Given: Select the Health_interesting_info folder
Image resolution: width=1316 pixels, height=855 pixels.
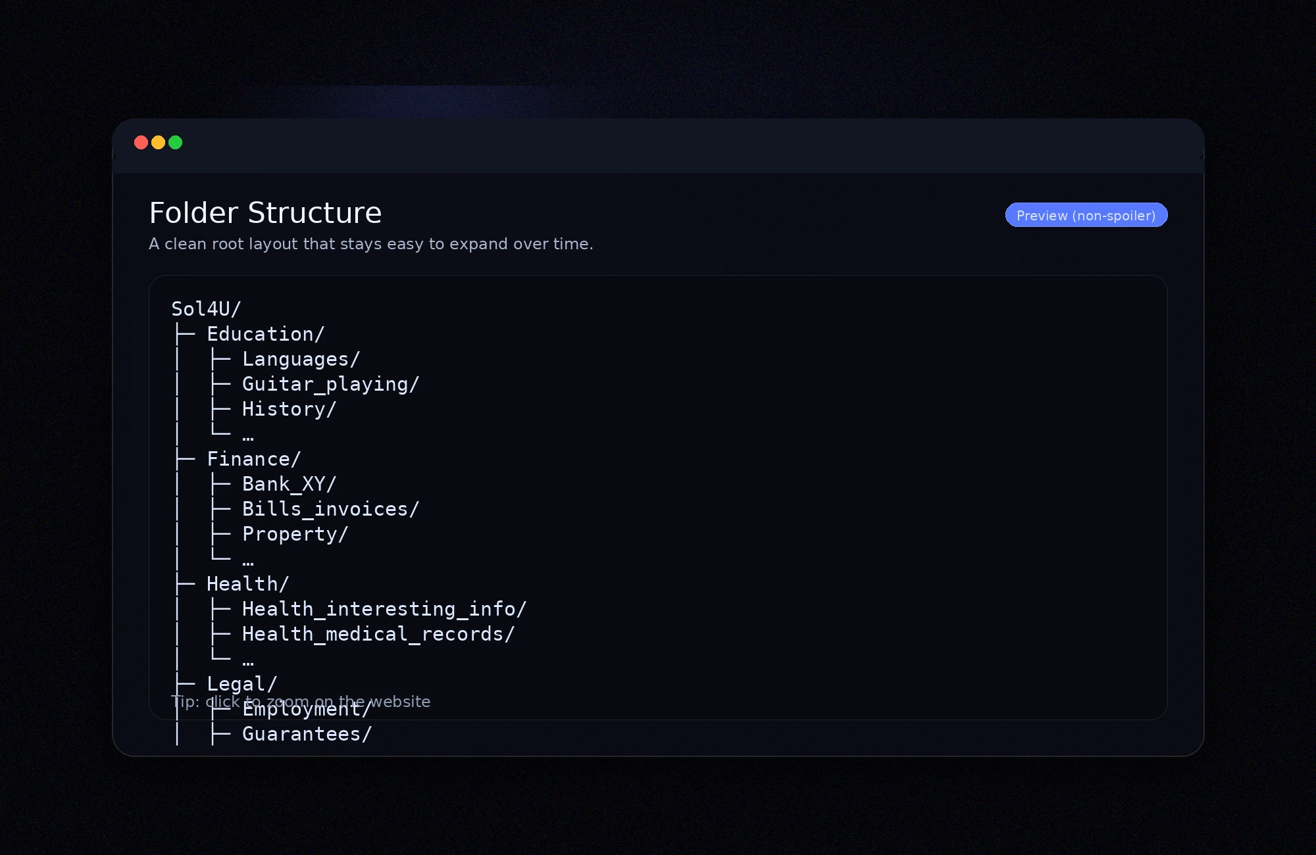Looking at the screenshot, I should (x=384, y=609).
